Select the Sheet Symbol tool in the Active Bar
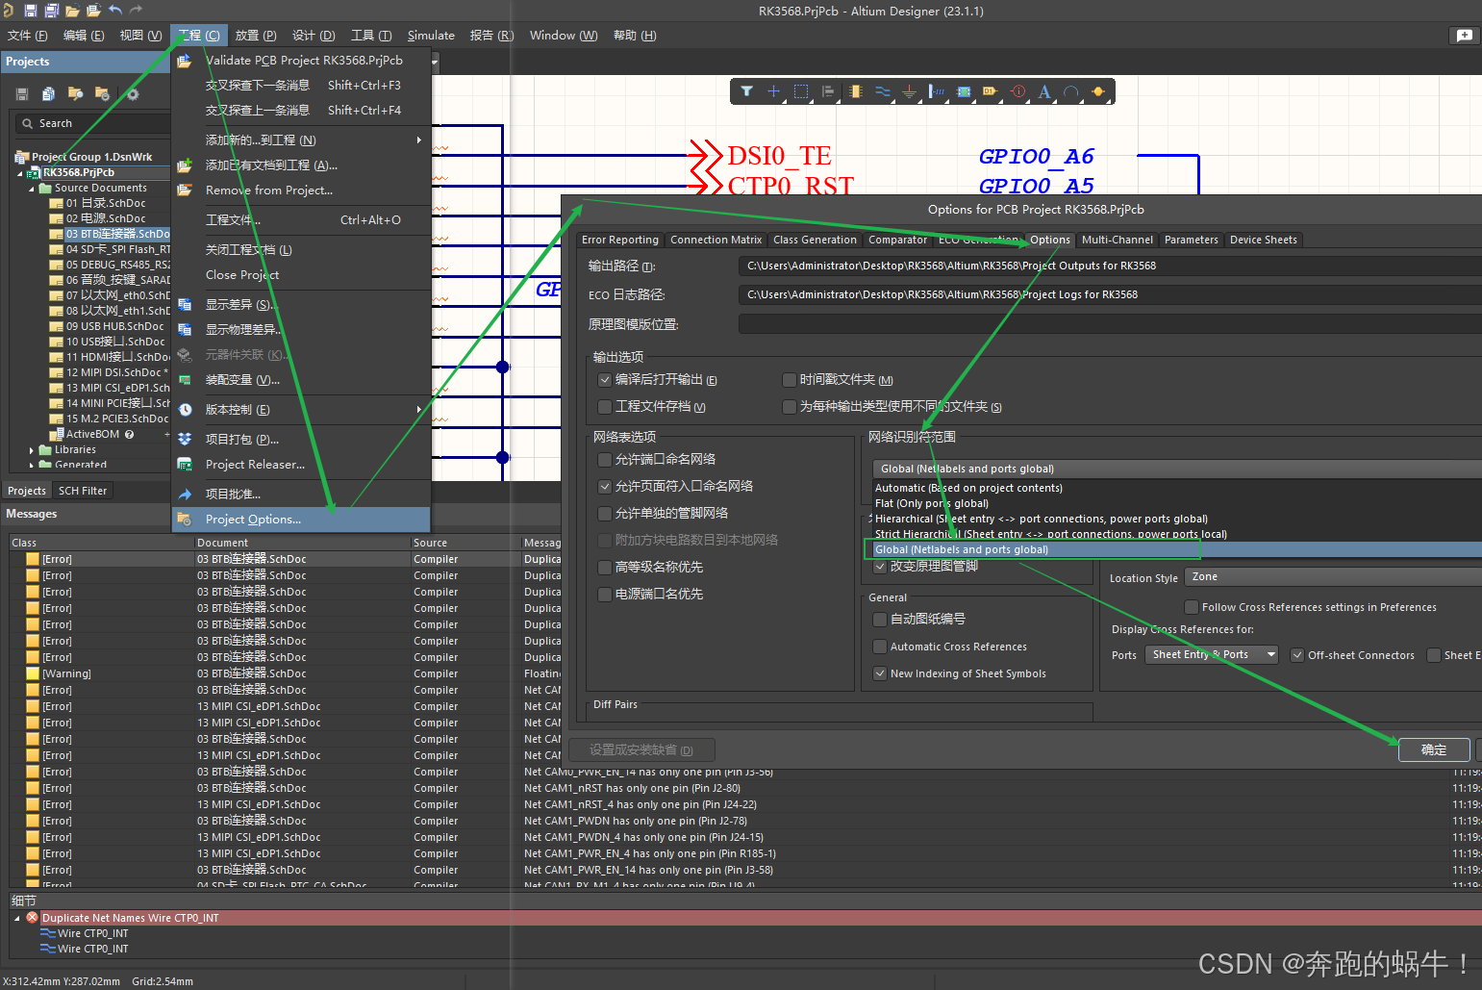 (963, 91)
